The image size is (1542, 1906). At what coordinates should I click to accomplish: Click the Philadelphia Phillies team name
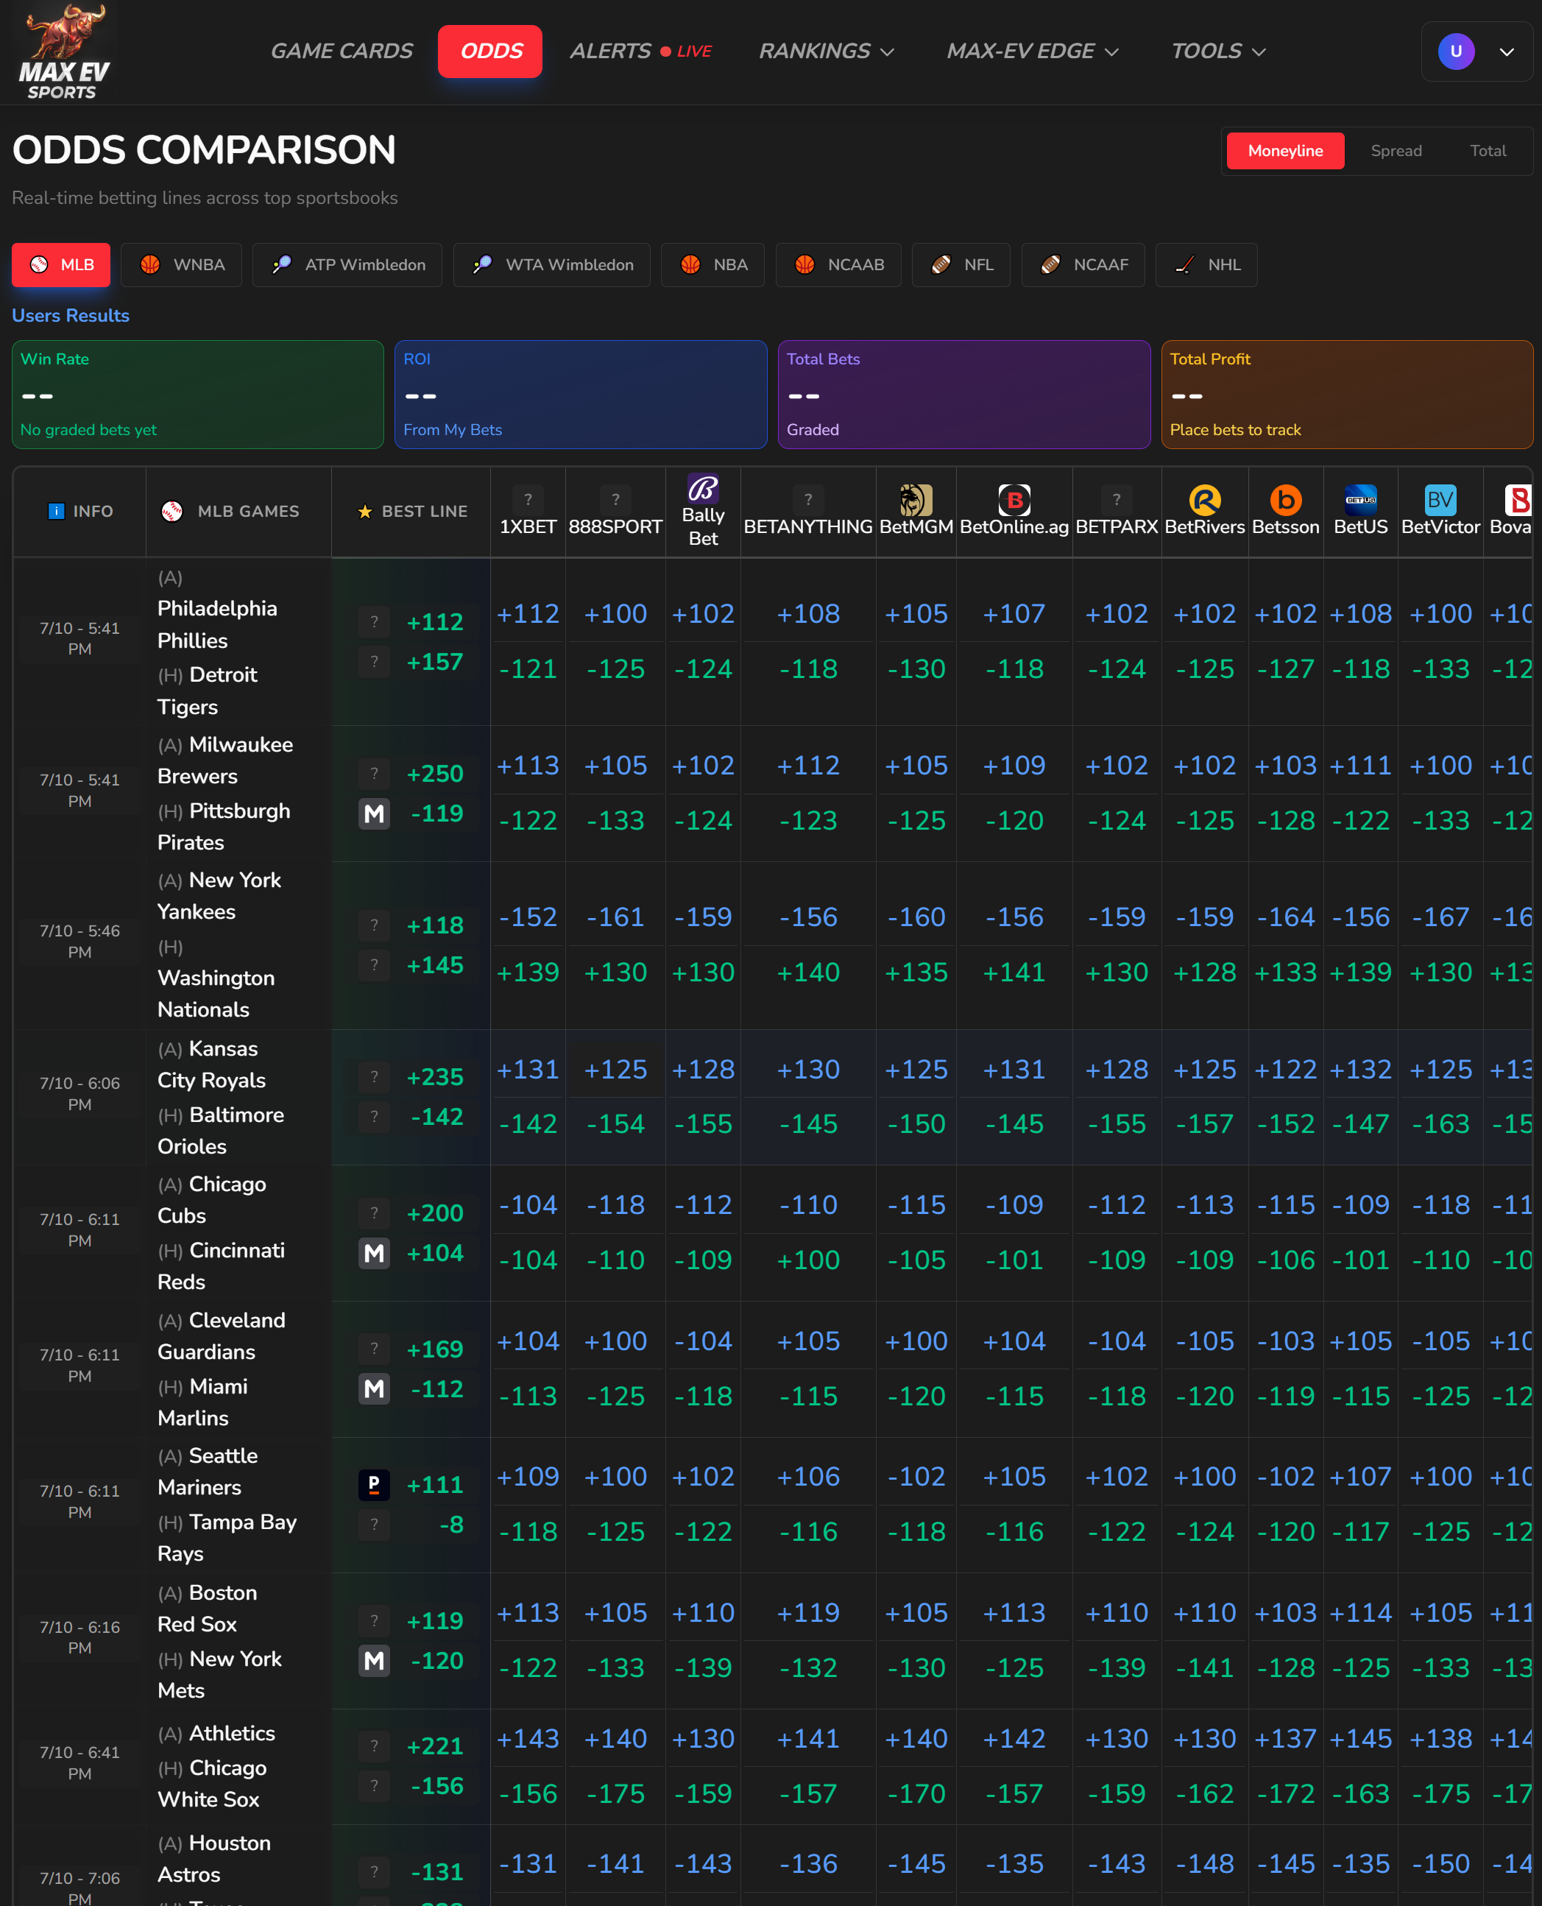[x=218, y=625]
